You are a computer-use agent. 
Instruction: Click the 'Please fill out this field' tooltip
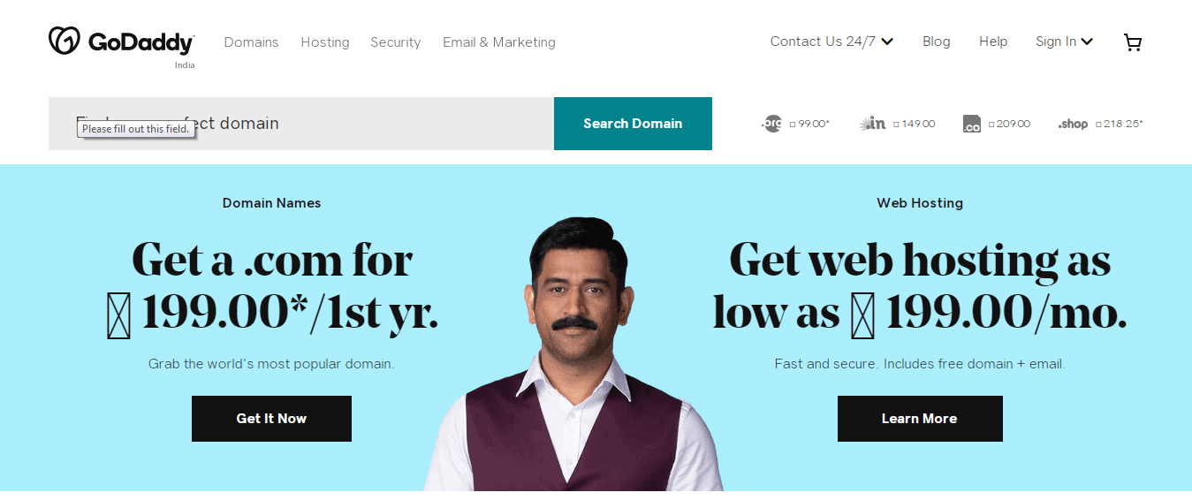click(136, 129)
